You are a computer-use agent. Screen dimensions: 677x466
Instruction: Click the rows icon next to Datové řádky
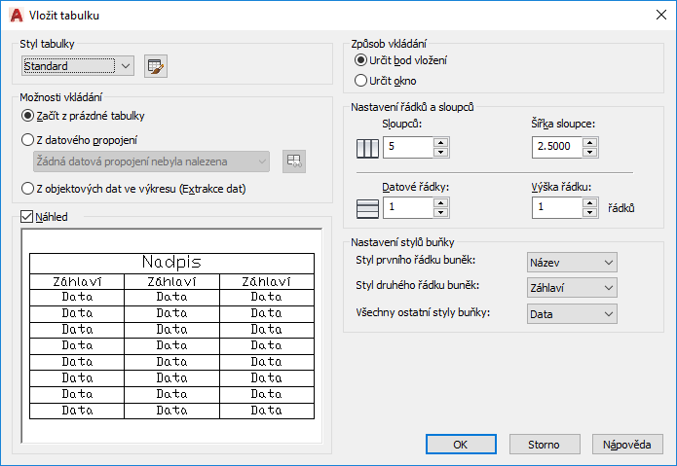click(x=367, y=208)
